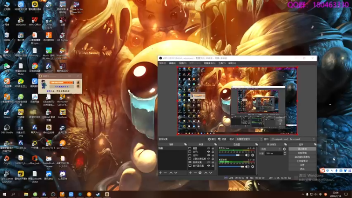Viewport: 352px width, 198px height.
Task: Click OBS icon in Windows taskbar
Action: pyautogui.click(x=53, y=194)
